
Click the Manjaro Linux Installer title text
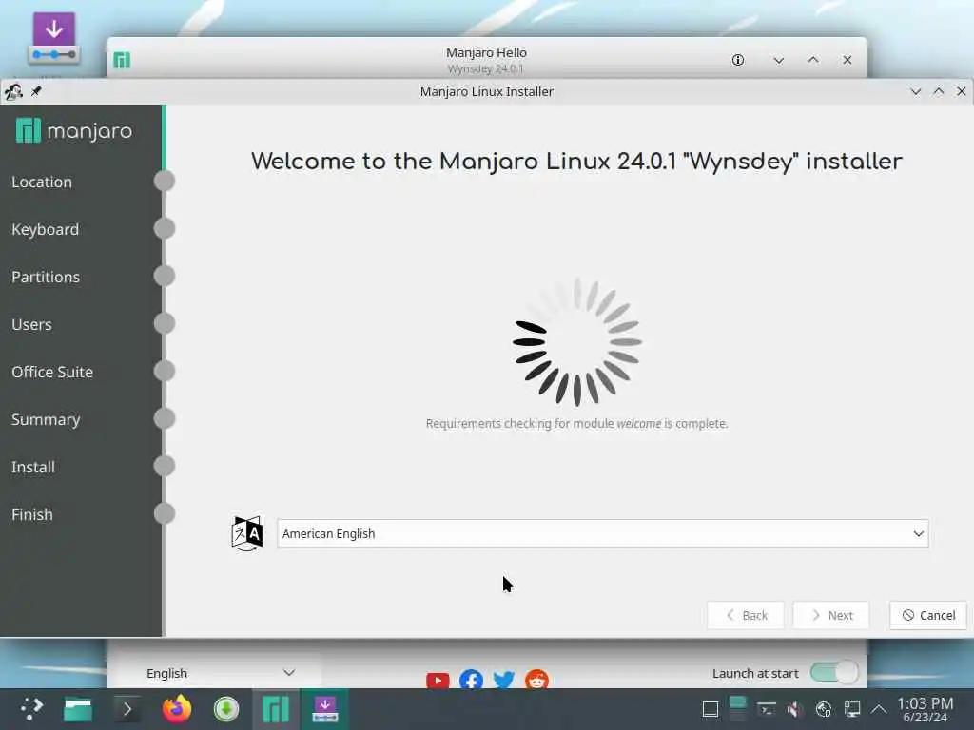coord(486,92)
